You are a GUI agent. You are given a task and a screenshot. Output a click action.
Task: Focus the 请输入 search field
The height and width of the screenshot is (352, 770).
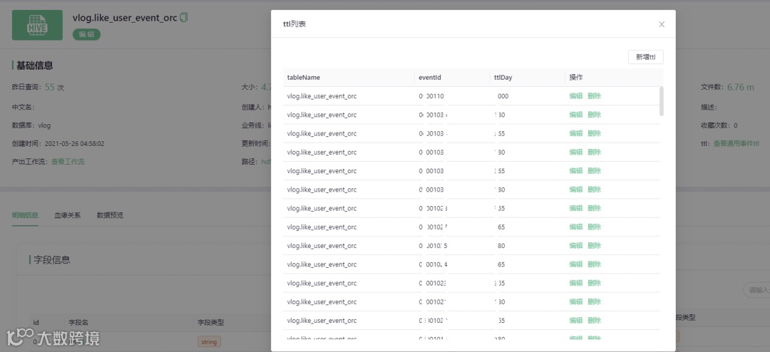click(756, 290)
